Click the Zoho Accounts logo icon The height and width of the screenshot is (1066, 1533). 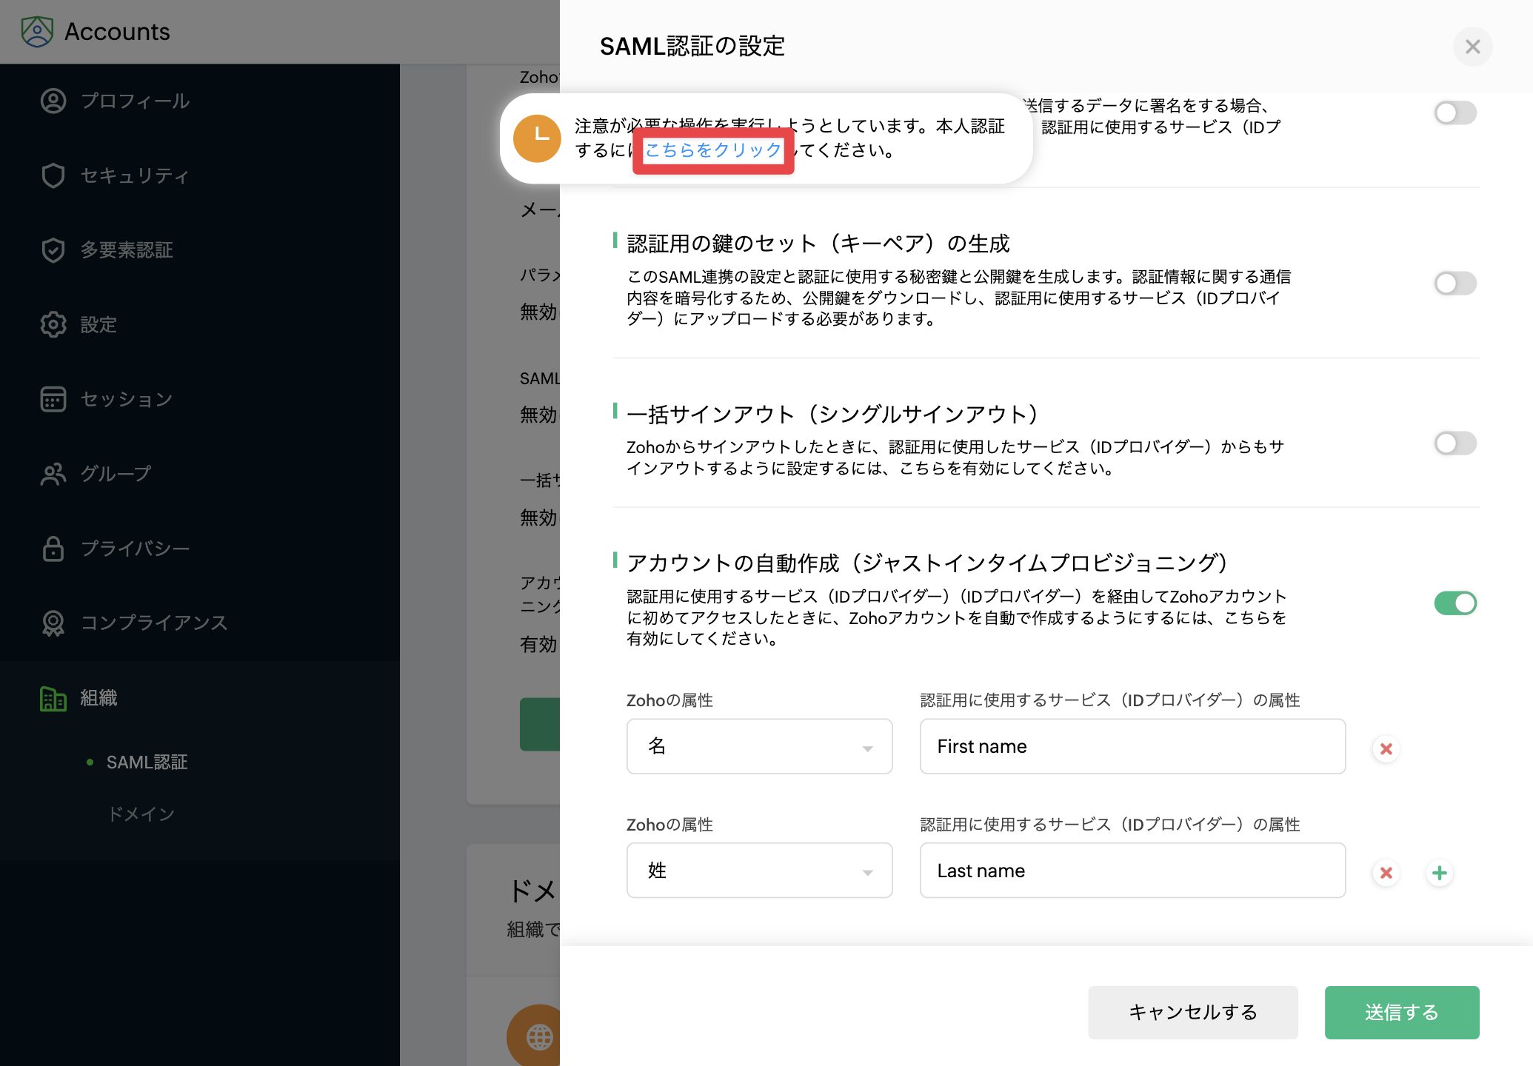click(37, 31)
